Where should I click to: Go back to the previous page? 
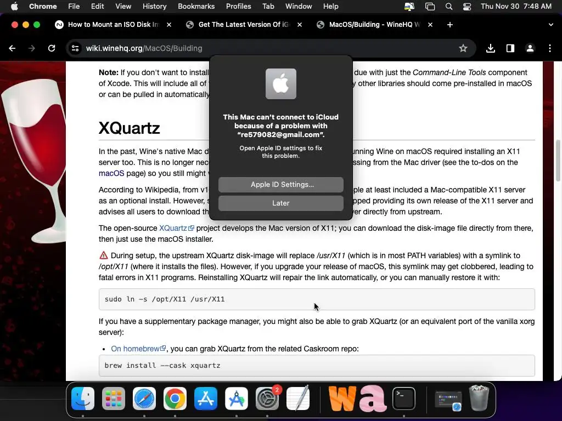click(x=12, y=48)
